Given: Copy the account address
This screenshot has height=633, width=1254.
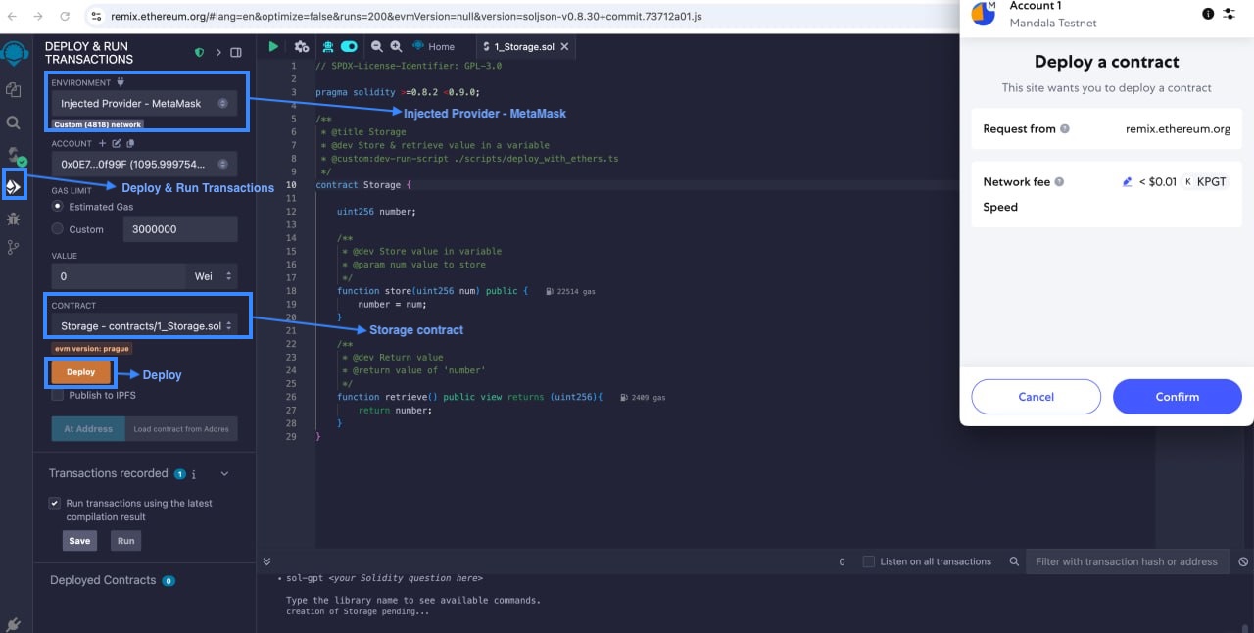Looking at the screenshot, I should (x=129, y=143).
